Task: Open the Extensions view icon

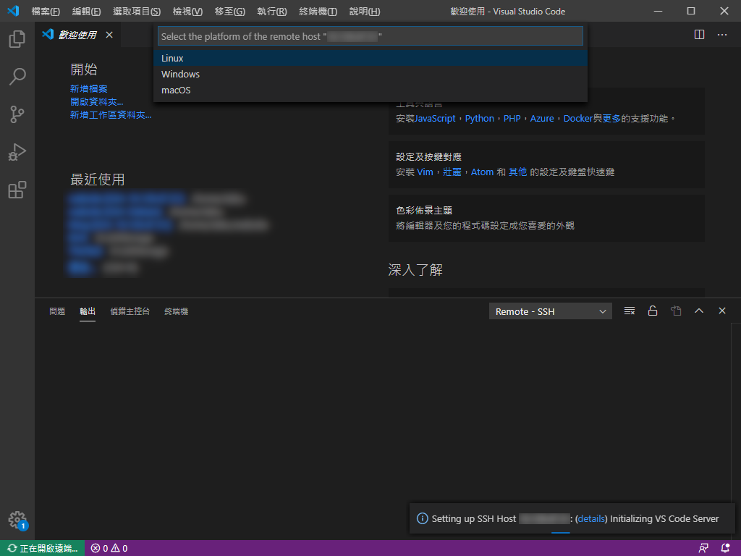Action: [17, 190]
